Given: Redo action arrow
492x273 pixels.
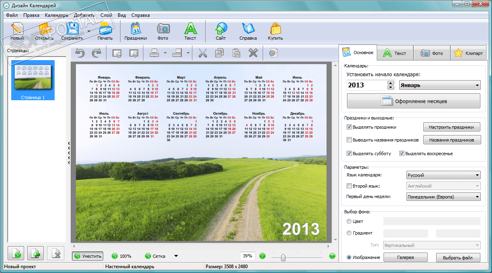Looking at the screenshot, I should coord(97,53).
